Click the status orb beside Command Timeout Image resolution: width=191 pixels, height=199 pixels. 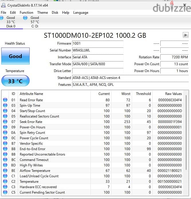pos(5,160)
